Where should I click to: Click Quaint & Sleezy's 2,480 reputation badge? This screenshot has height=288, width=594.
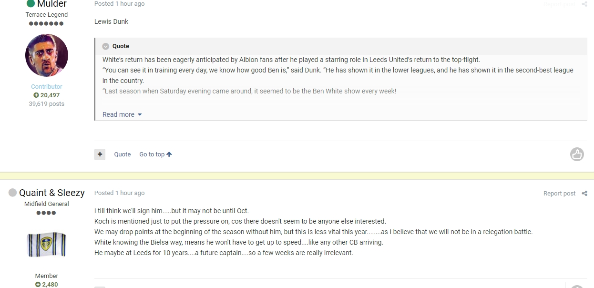tap(47, 285)
